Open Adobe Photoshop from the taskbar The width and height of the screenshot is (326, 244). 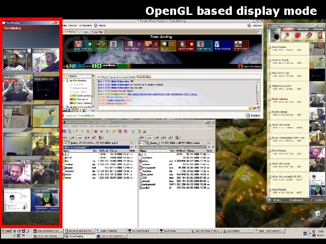click(111, 231)
